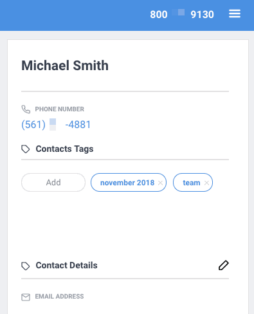Click the PHONE NUMBER label
The width and height of the screenshot is (254, 314).
[60, 109]
